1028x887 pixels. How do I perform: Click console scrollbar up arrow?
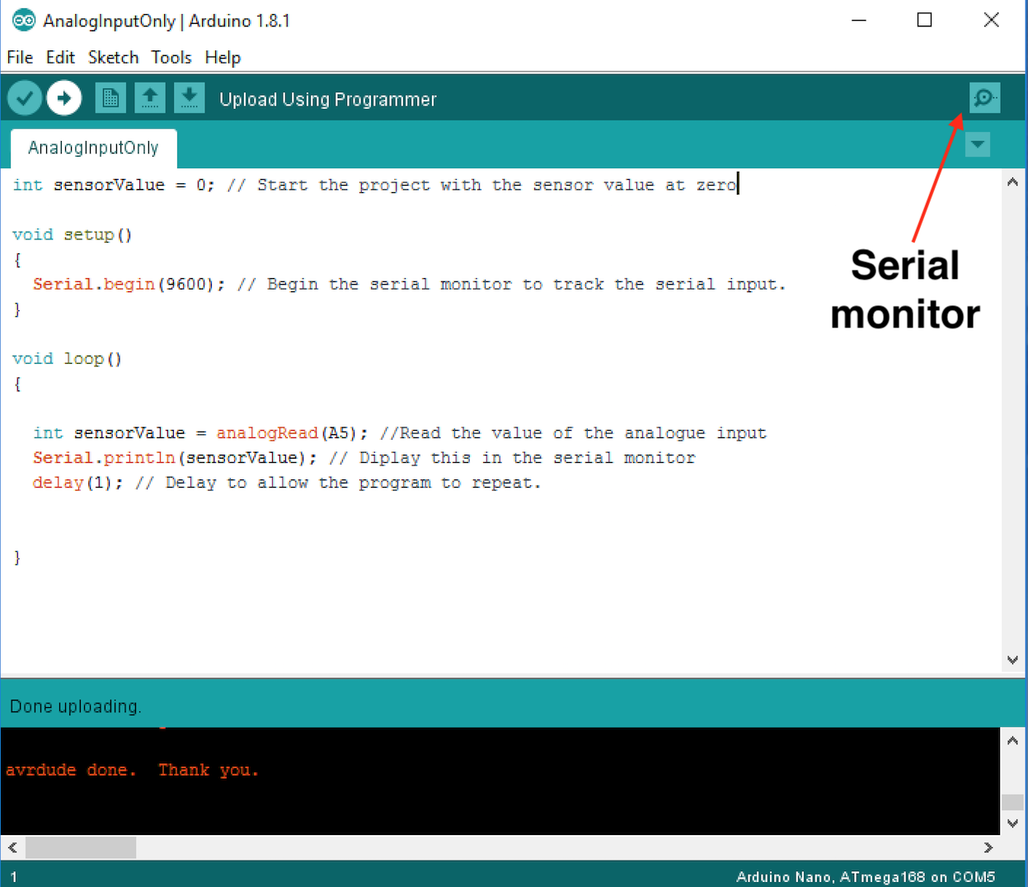(x=1012, y=741)
